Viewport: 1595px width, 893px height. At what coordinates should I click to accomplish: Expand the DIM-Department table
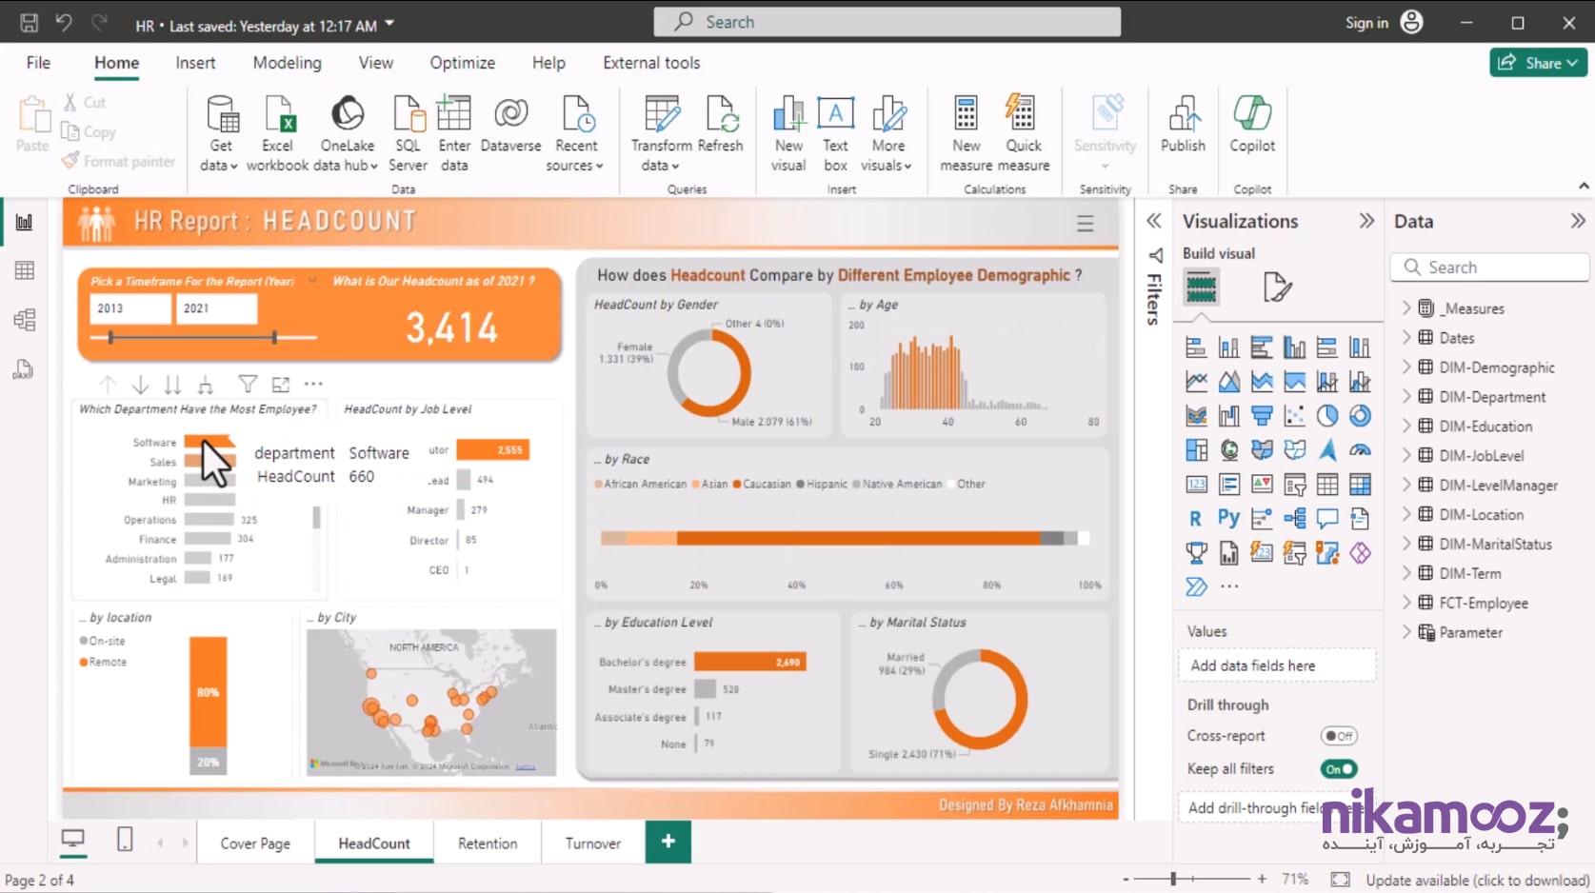pos(1406,397)
